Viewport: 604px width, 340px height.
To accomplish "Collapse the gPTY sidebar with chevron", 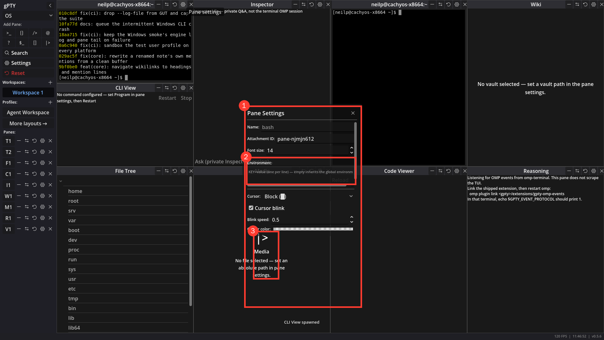I will tap(50, 6).
